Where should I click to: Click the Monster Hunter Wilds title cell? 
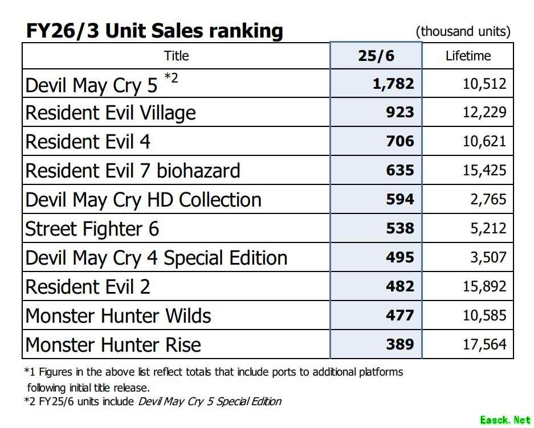click(118, 315)
